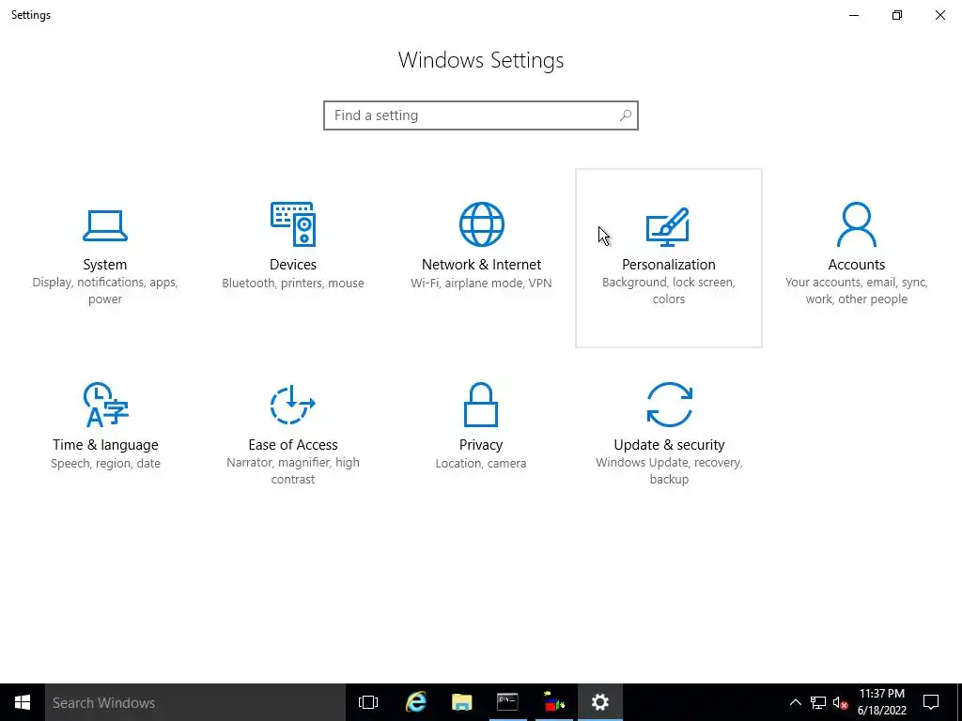Open Accounts person icon
The height and width of the screenshot is (721, 962).
click(857, 223)
